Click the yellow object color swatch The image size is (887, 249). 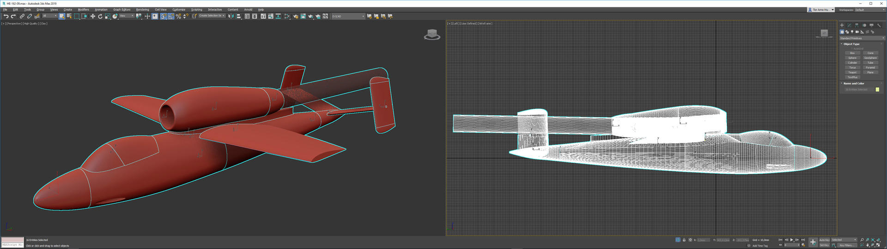[x=877, y=89]
